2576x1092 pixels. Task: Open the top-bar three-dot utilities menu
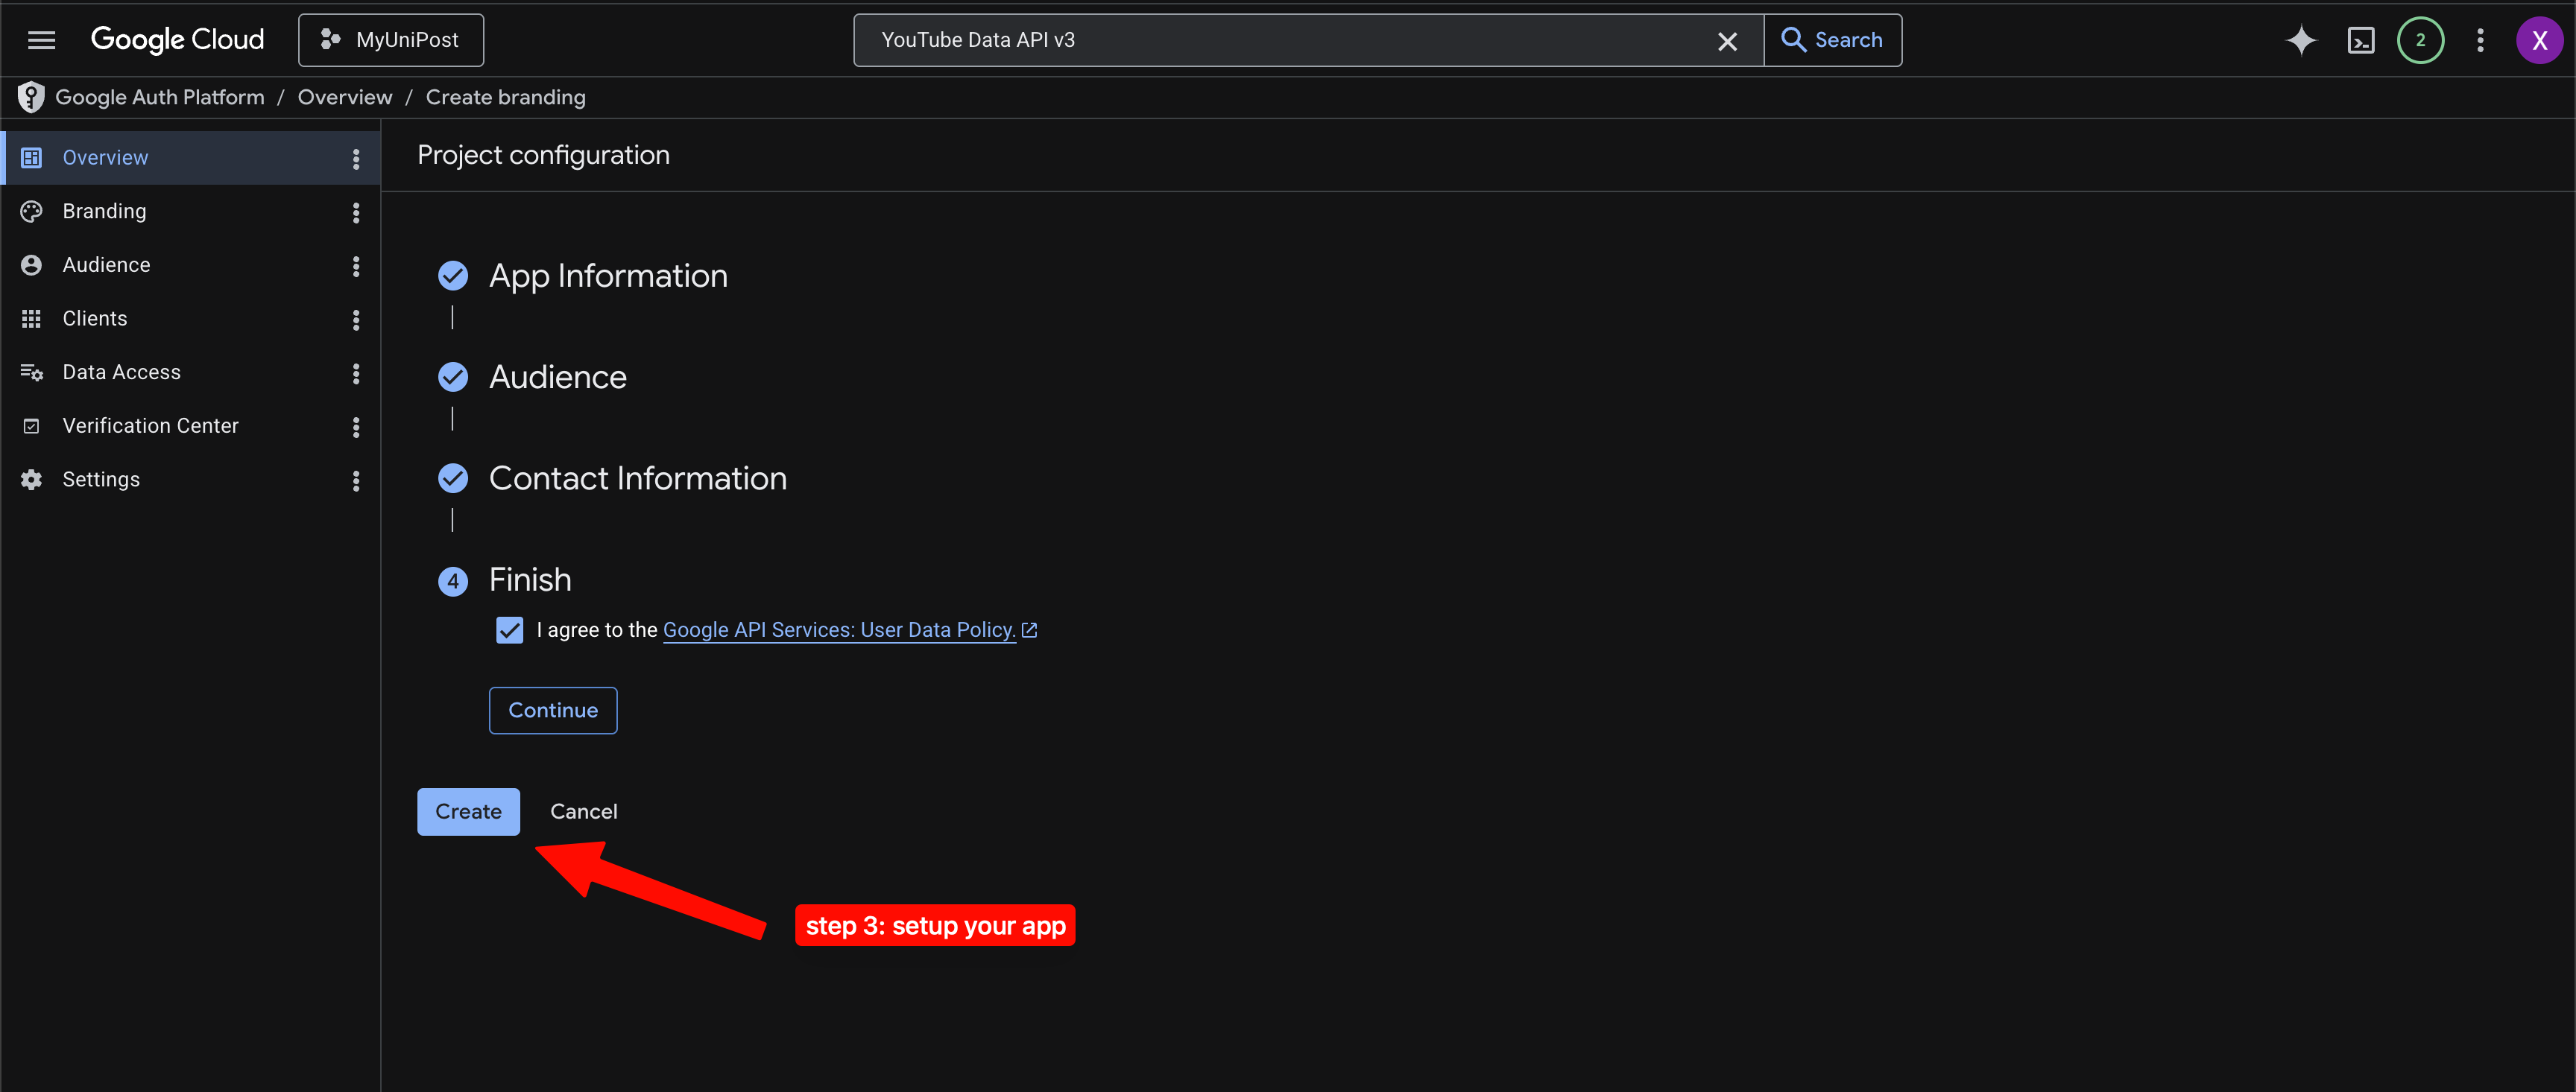pos(2480,40)
